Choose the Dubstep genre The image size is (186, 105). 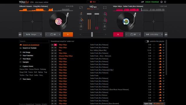(x=43, y=69)
